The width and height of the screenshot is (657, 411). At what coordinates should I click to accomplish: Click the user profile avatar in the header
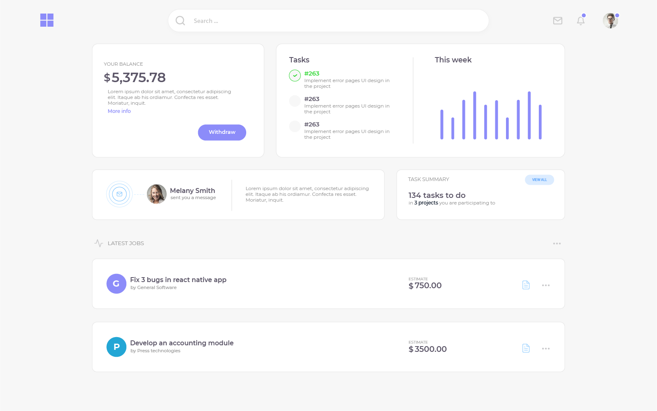(x=610, y=21)
